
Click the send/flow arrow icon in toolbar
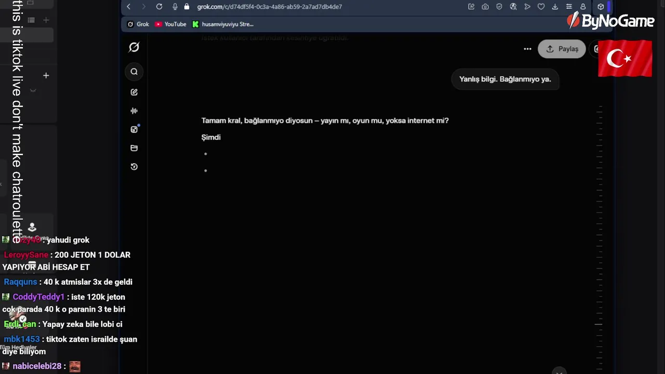(x=527, y=7)
